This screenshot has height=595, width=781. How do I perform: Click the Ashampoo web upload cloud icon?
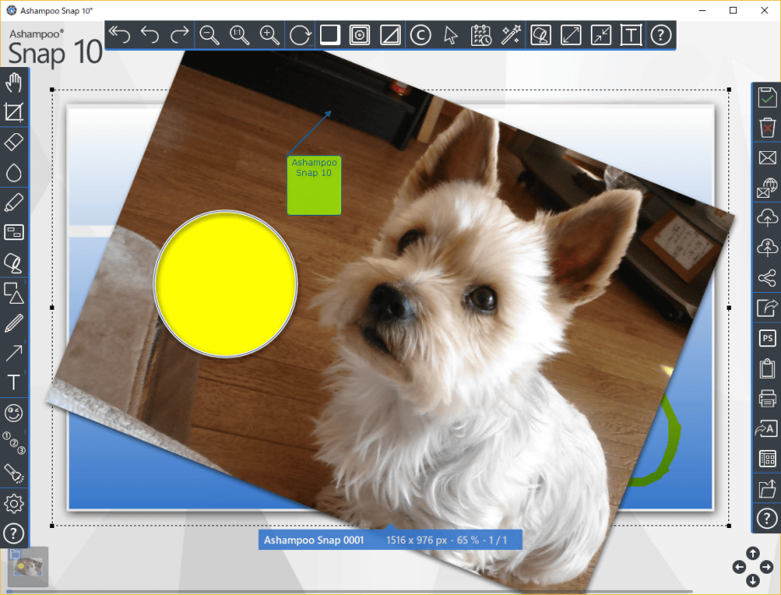coord(767,248)
